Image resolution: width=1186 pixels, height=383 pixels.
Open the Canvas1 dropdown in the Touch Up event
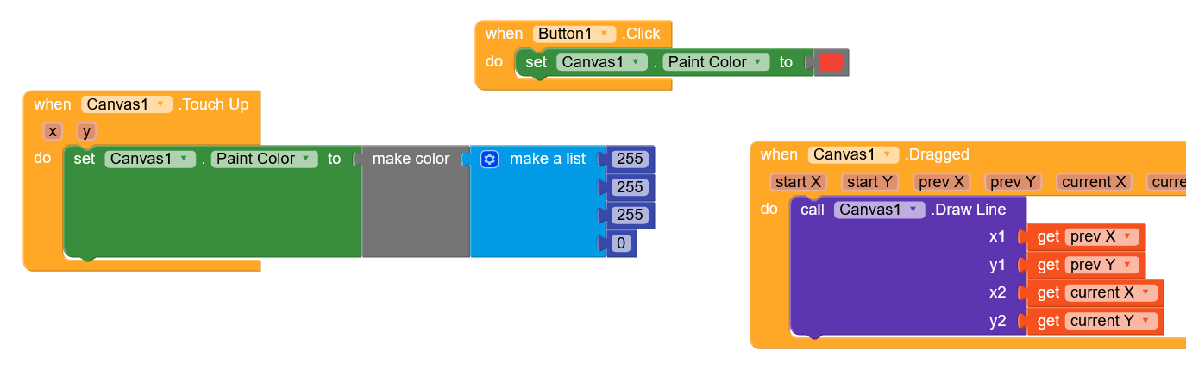coord(127,104)
